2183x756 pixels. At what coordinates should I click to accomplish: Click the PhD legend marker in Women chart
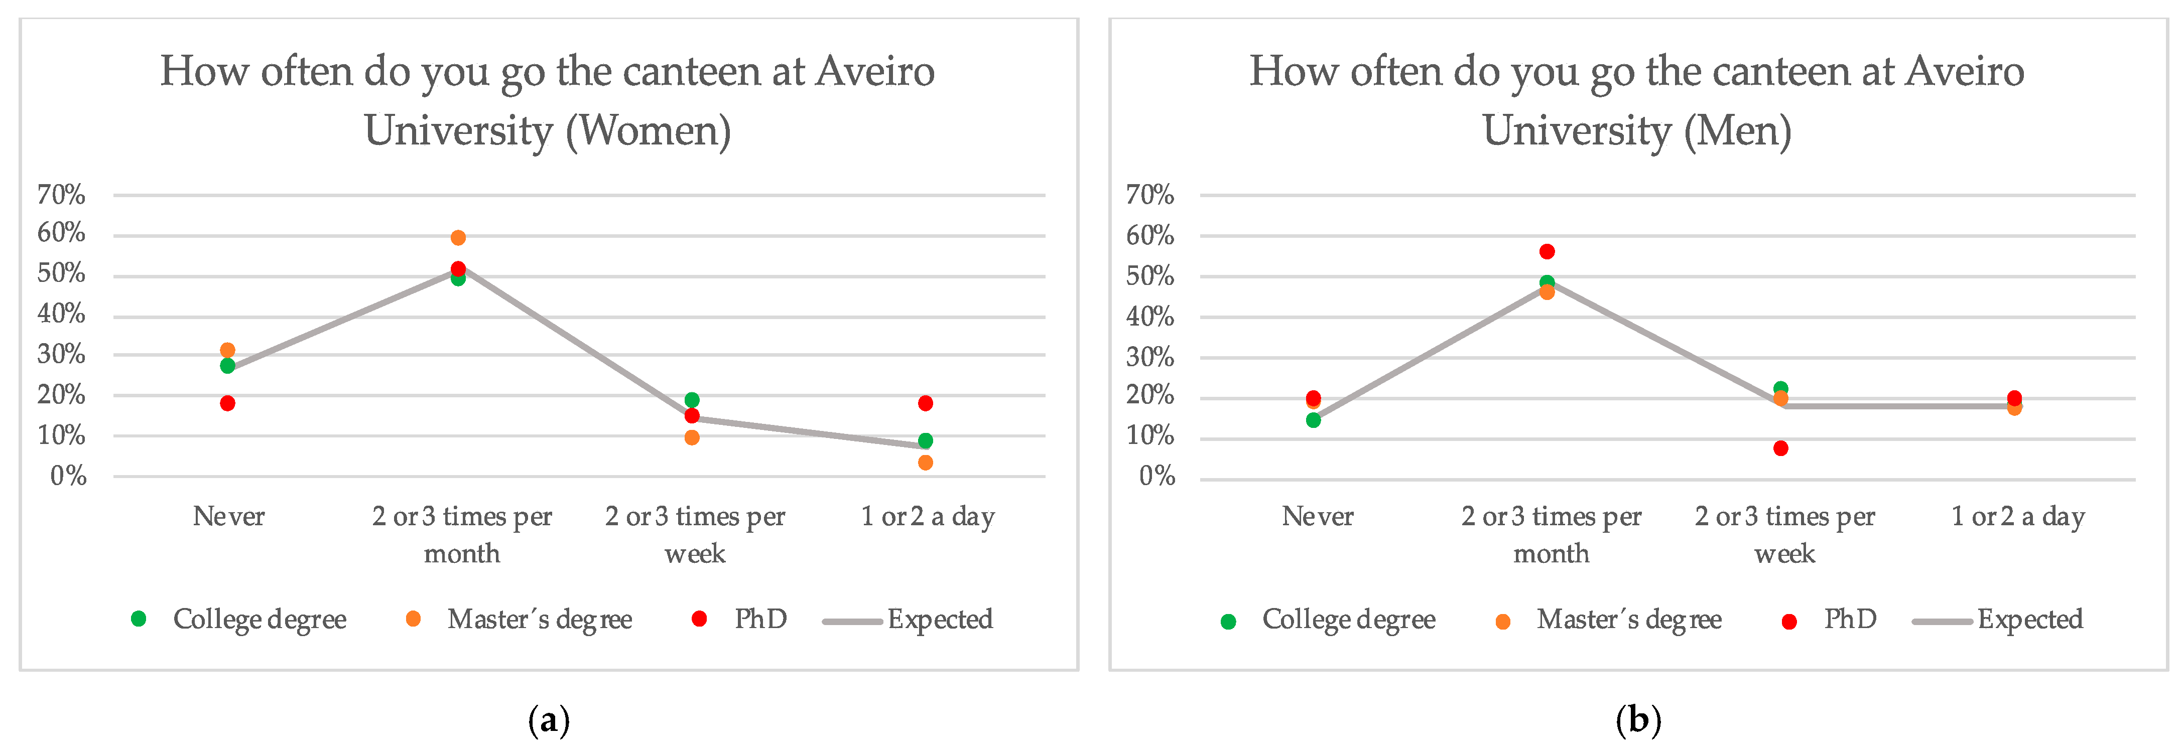coord(699,619)
